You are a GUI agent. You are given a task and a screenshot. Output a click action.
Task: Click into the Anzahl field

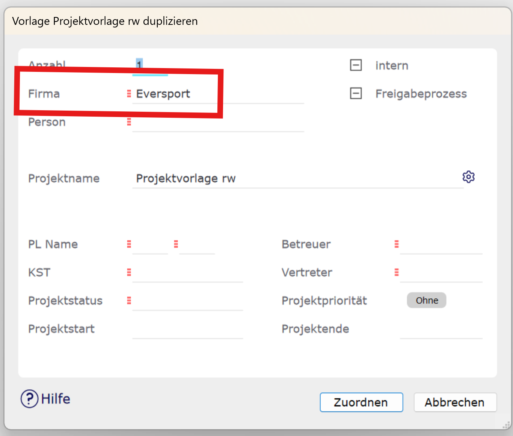150,65
